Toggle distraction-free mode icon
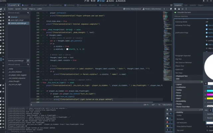The height and width of the screenshot is (133, 213). 171,5
